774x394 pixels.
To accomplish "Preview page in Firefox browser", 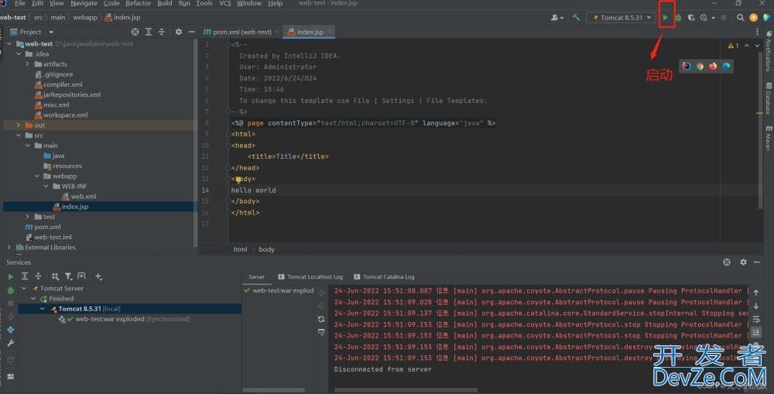I will pos(713,66).
